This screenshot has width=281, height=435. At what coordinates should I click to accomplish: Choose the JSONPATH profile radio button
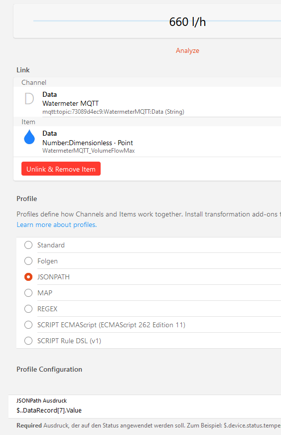pyautogui.click(x=28, y=277)
